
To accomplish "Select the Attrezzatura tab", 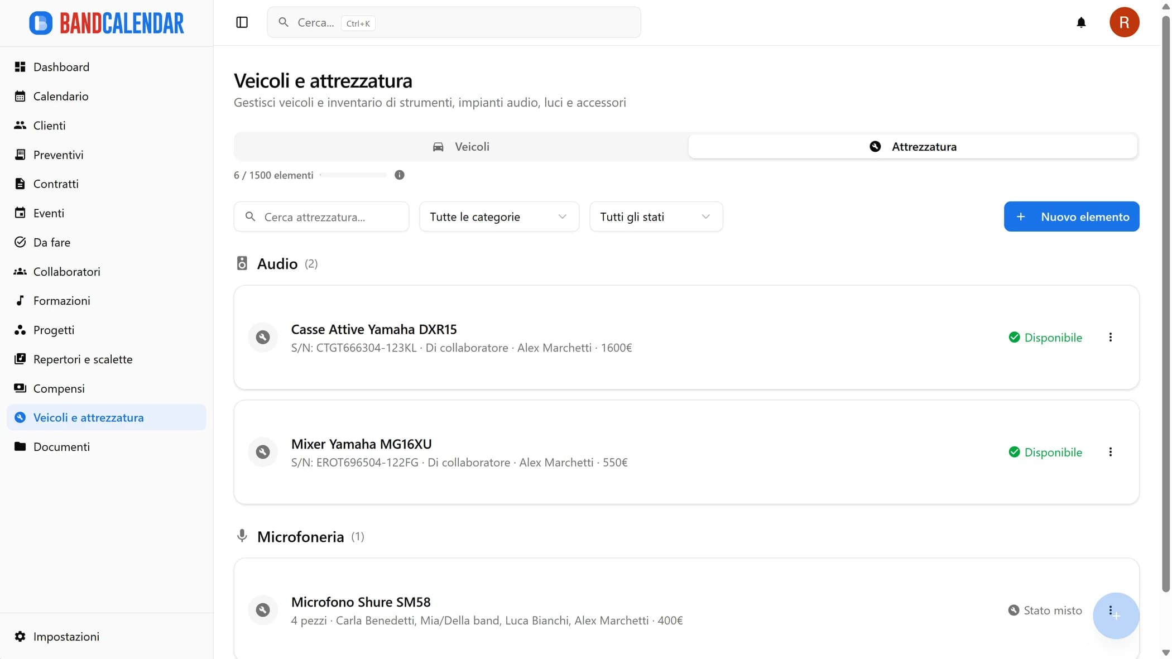I will 912,147.
